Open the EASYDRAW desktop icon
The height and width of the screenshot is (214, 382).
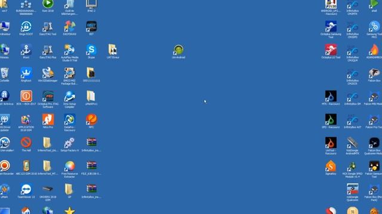(x=70, y=27)
